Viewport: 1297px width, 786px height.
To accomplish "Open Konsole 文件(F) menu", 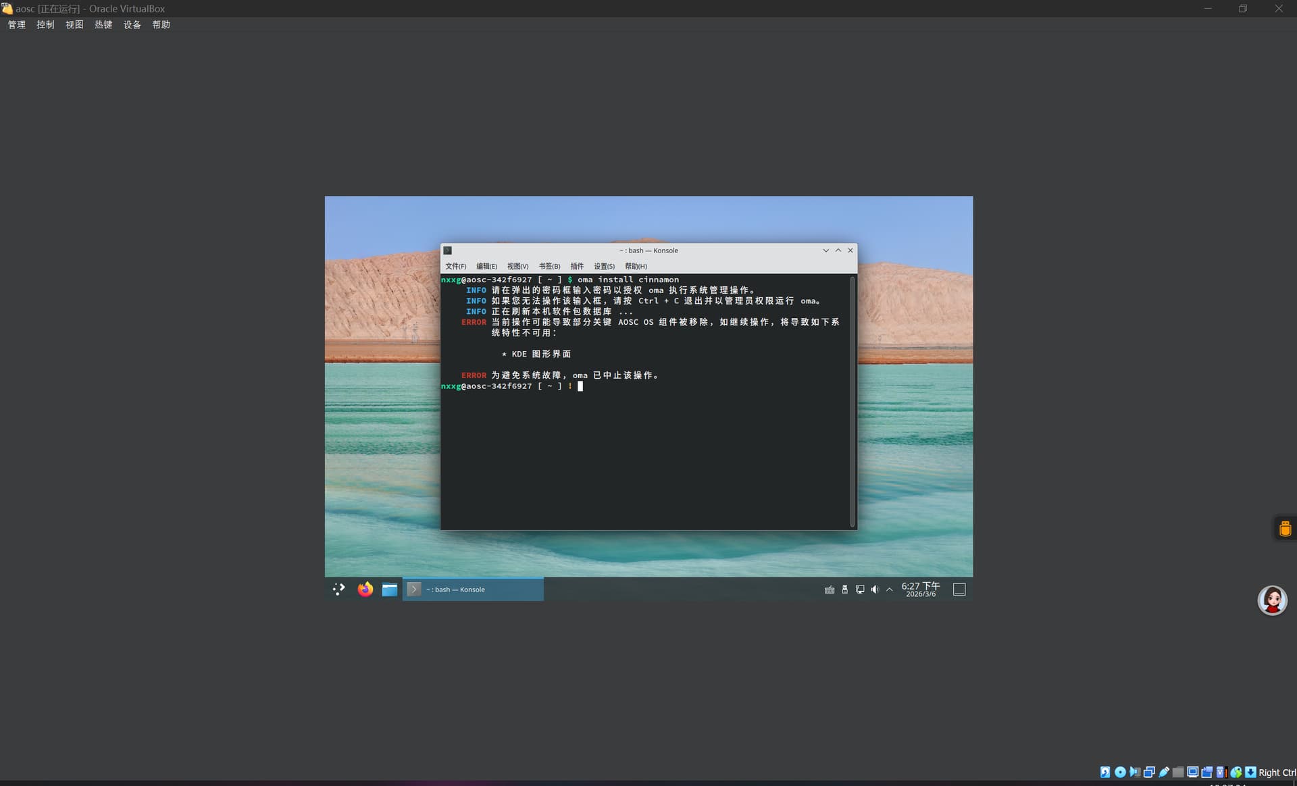I will click(455, 266).
